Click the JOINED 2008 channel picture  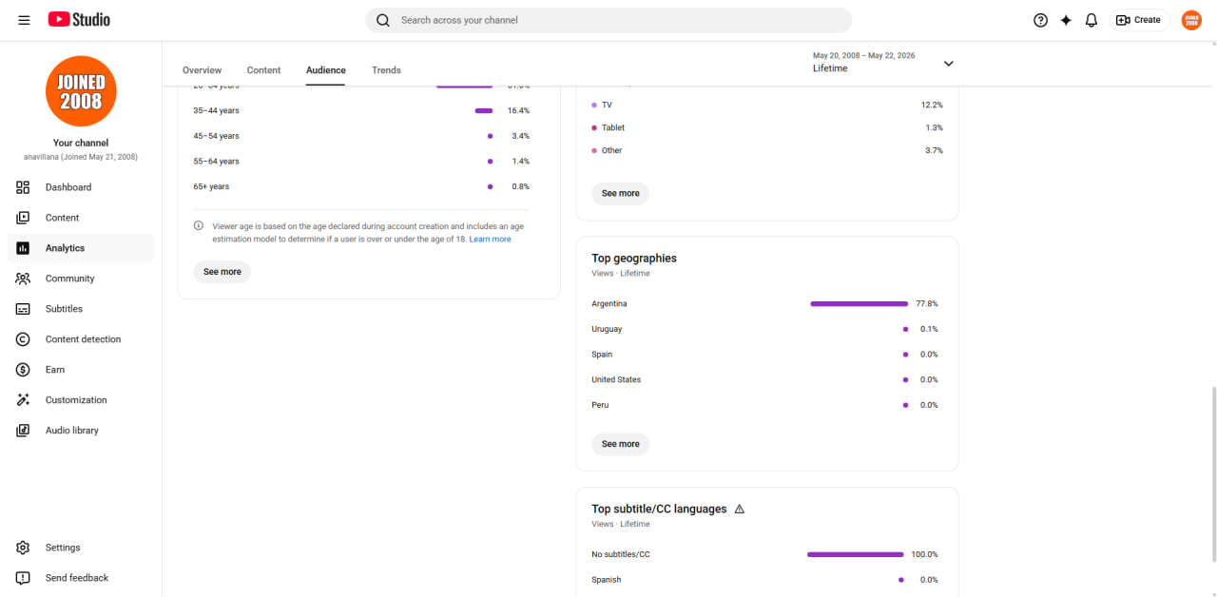click(x=81, y=91)
